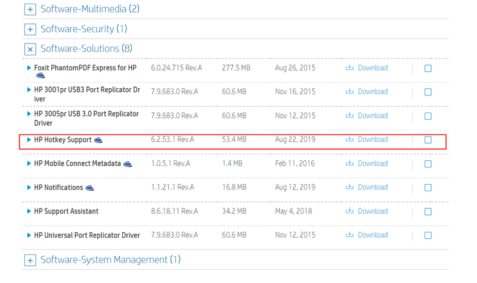This screenshot has width=477, height=283.
Task: Click download icon for HP Universal Port Replicator
Action: pos(349,234)
